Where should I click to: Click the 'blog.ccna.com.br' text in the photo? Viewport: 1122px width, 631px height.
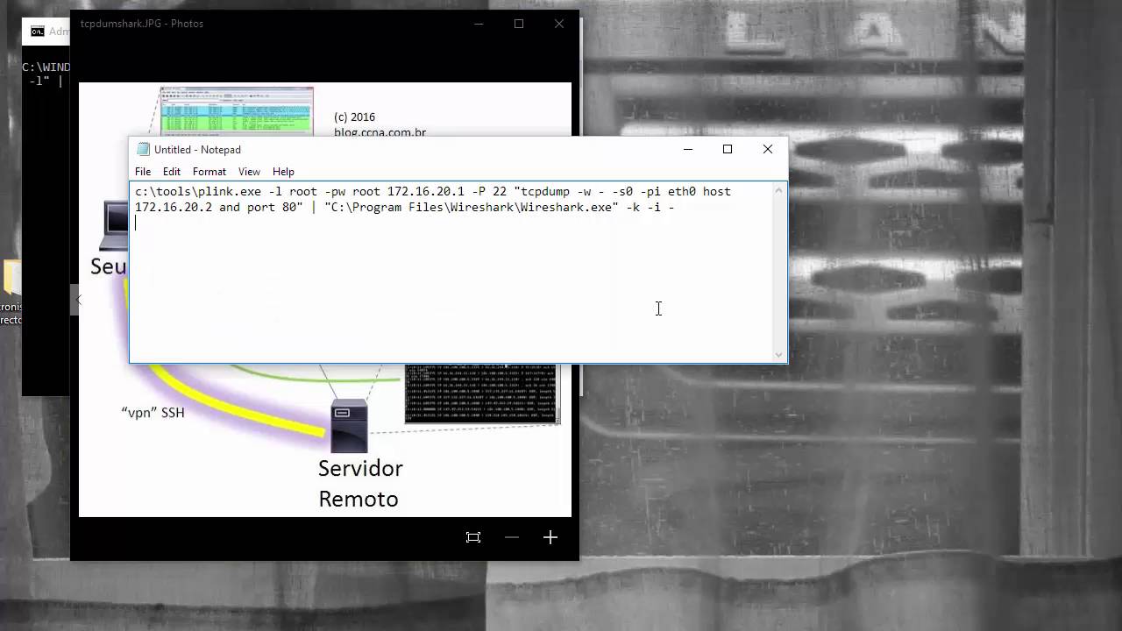pos(380,132)
